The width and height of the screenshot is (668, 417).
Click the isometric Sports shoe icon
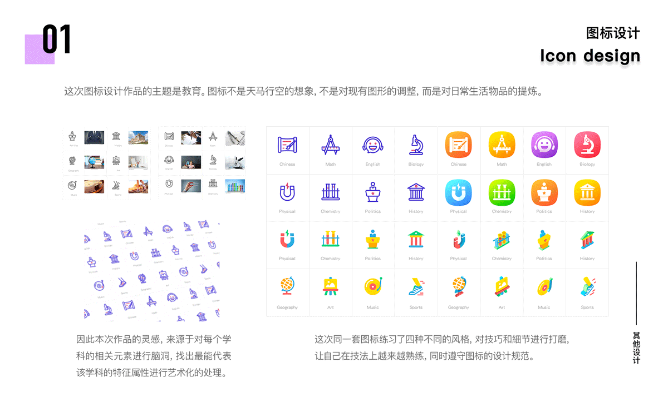[x=587, y=286]
